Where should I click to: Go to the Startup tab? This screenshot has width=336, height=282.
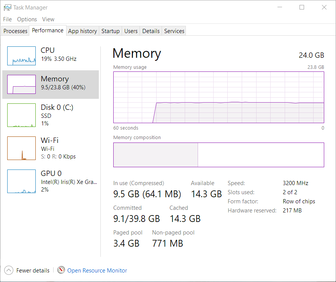pos(110,31)
